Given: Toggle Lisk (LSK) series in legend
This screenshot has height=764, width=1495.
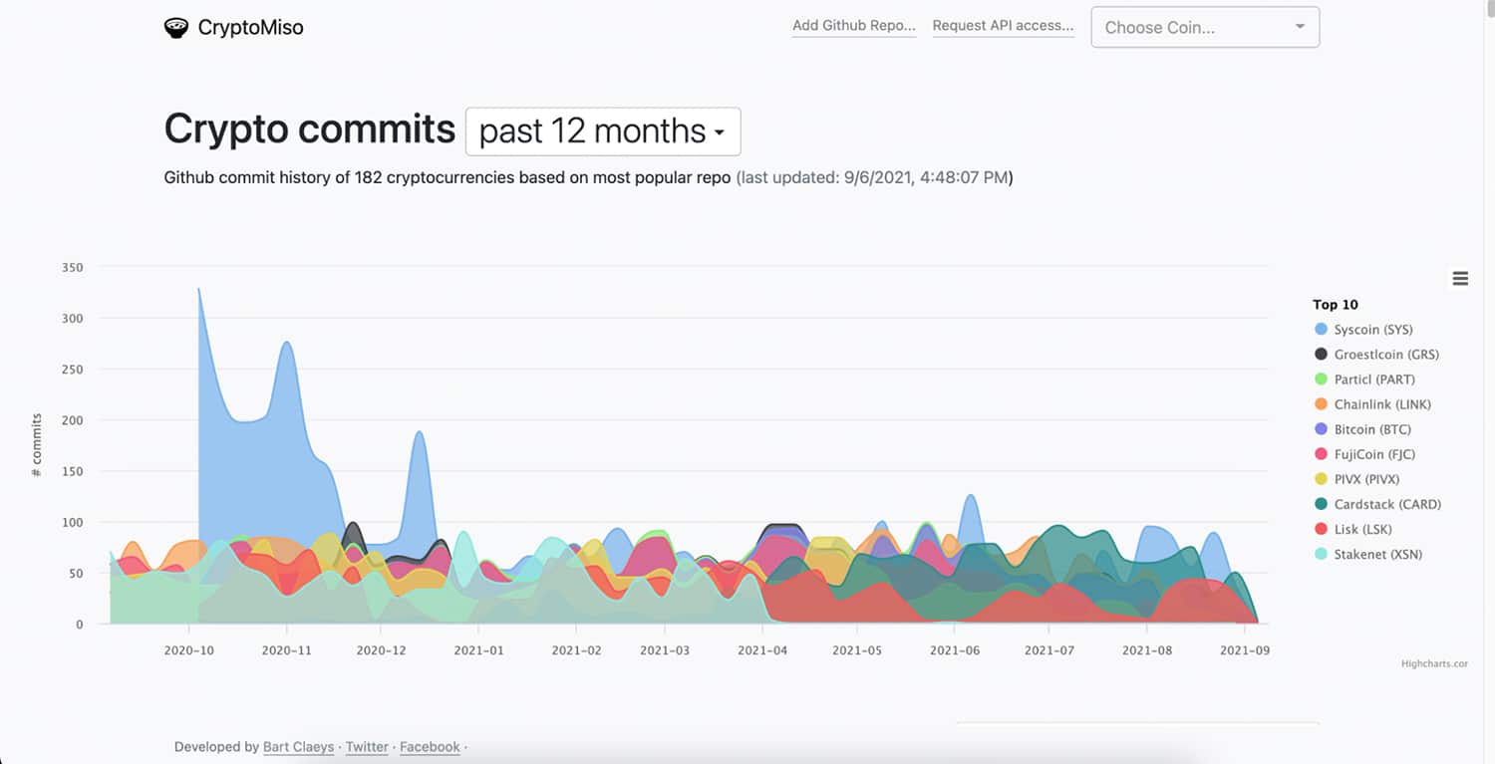Looking at the screenshot, I should [1352, 529].
